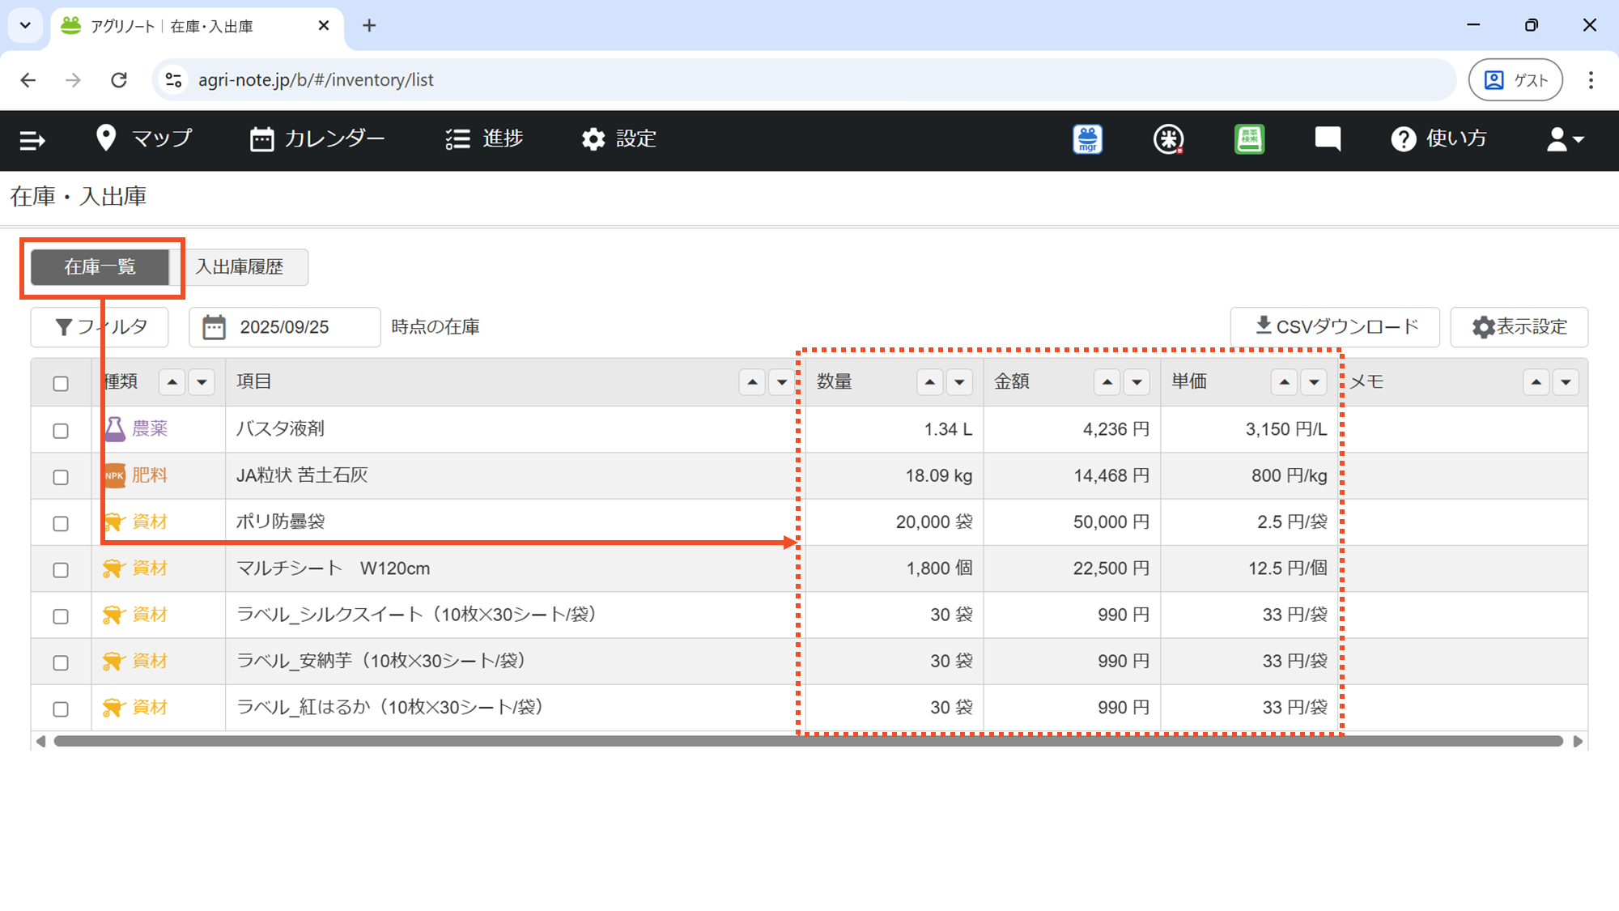Click scrollbar right arrow under table

pyautogui.click(x=1578, y=741)
